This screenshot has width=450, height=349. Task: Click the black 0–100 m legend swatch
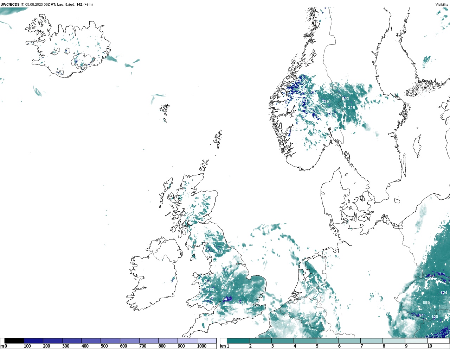(14, 341)
